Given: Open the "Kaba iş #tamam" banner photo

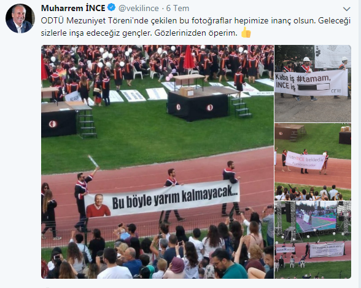Looking at the screenshot, I should coord(313,84).
